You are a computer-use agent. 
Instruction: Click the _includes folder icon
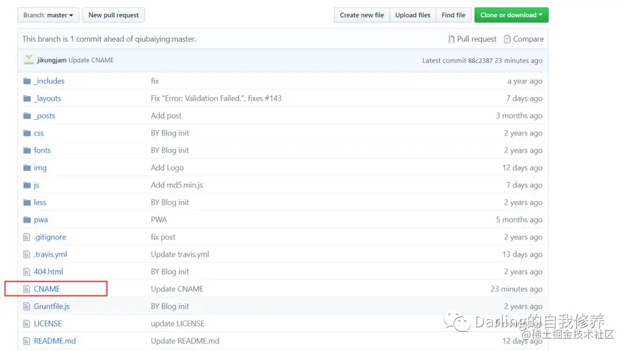coord(27,81)
